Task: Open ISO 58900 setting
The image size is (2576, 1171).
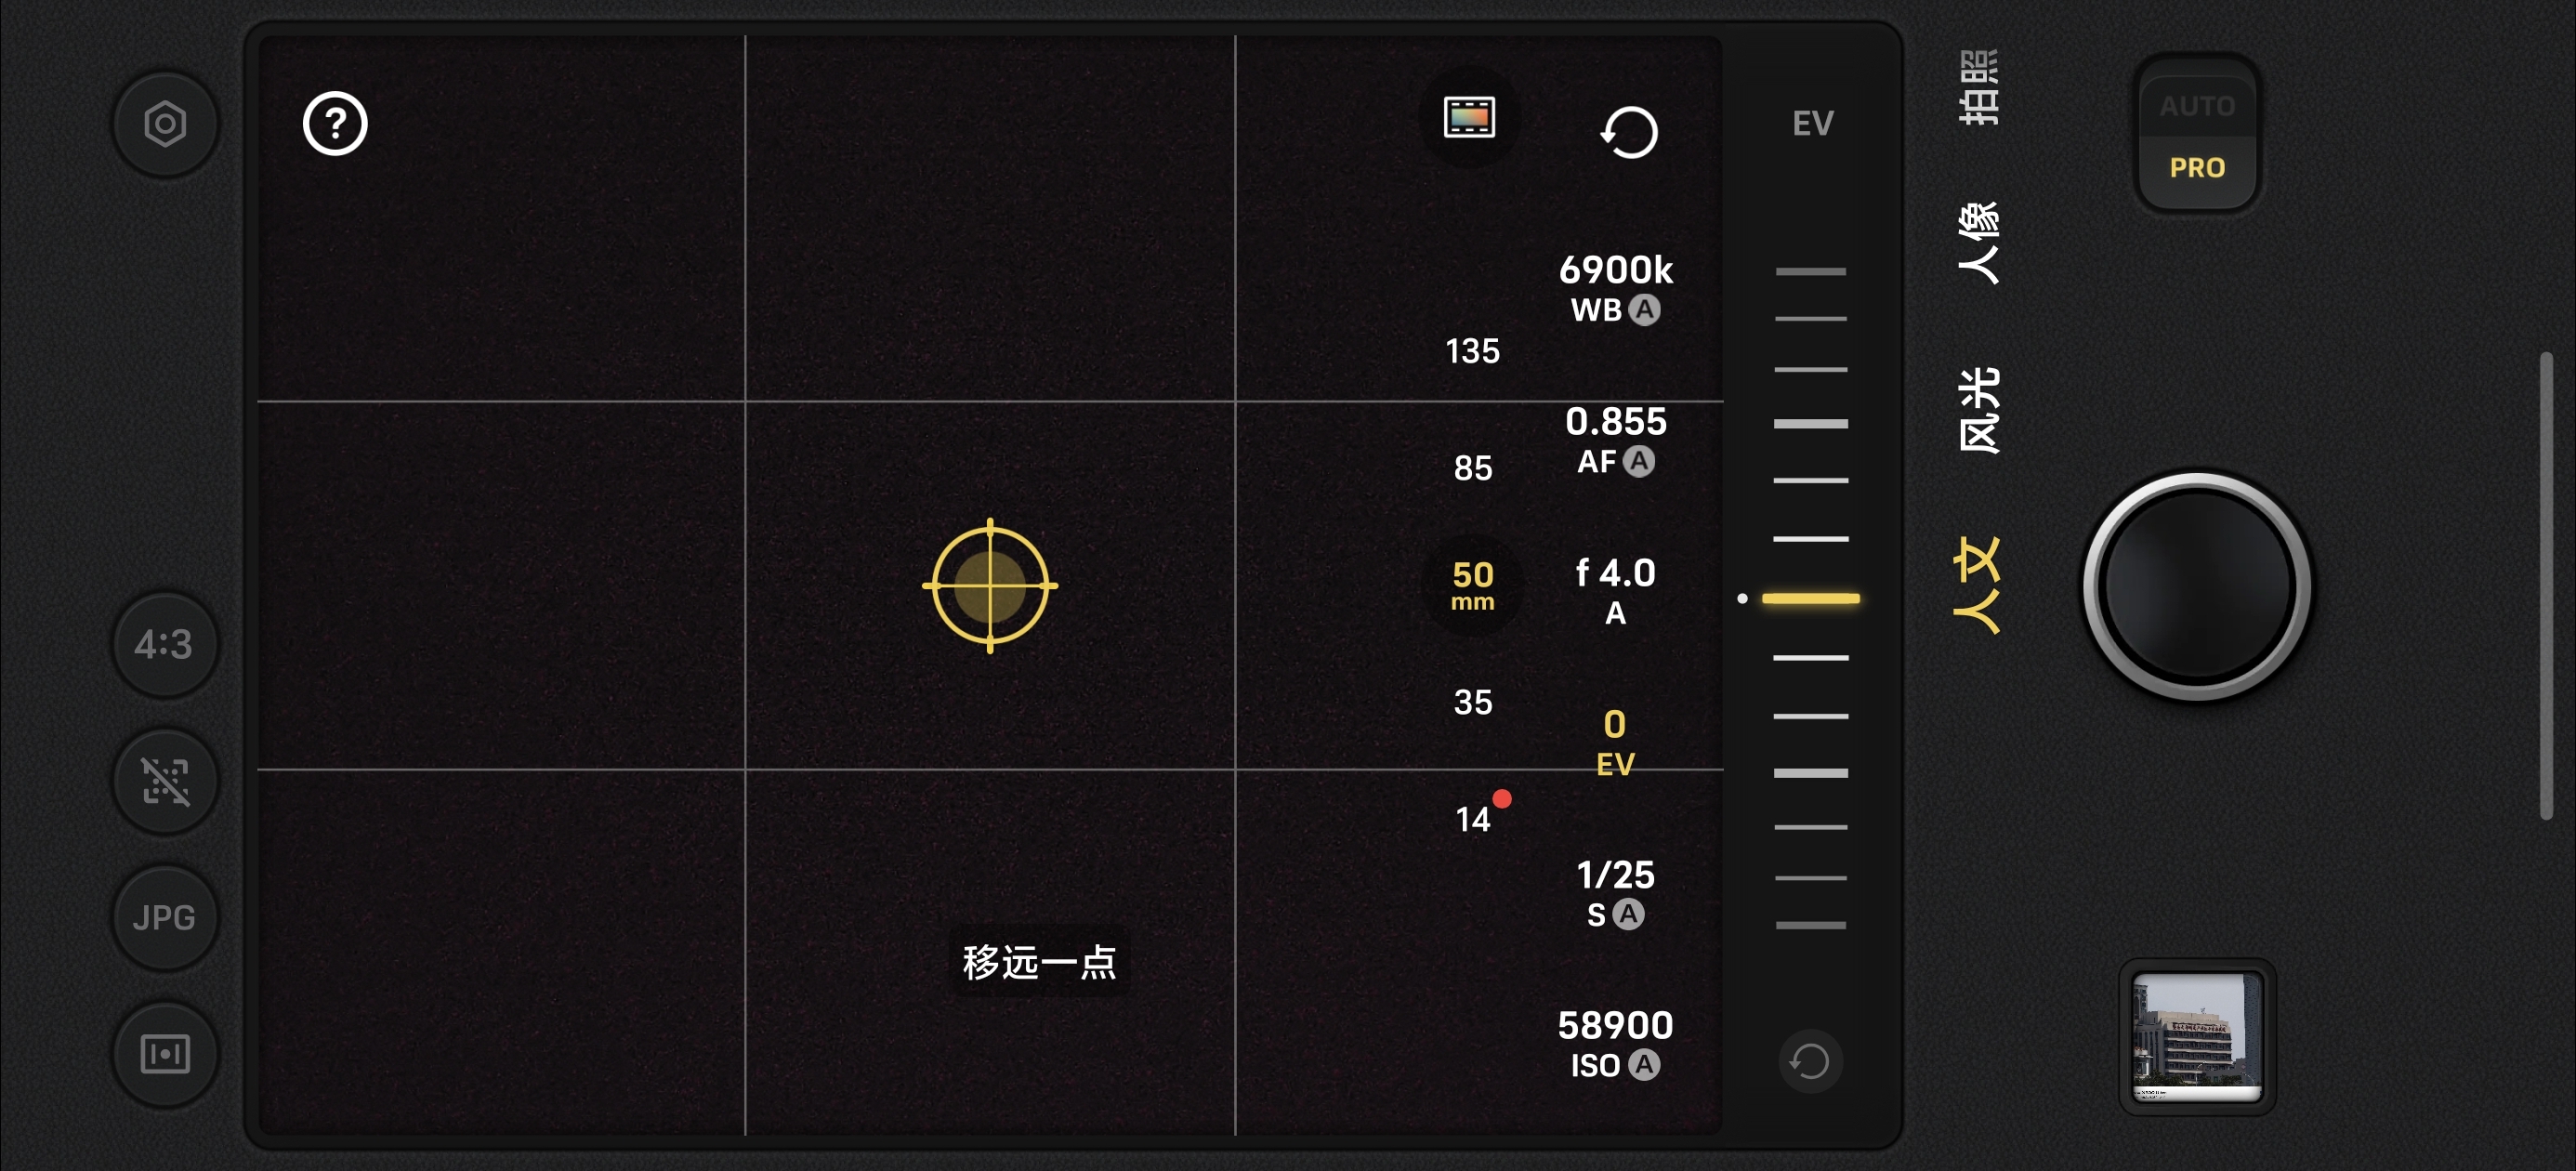Action: pyautogui.click(x=1615, y=1044)
